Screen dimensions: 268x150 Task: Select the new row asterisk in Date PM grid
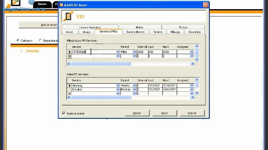point(70,93)
